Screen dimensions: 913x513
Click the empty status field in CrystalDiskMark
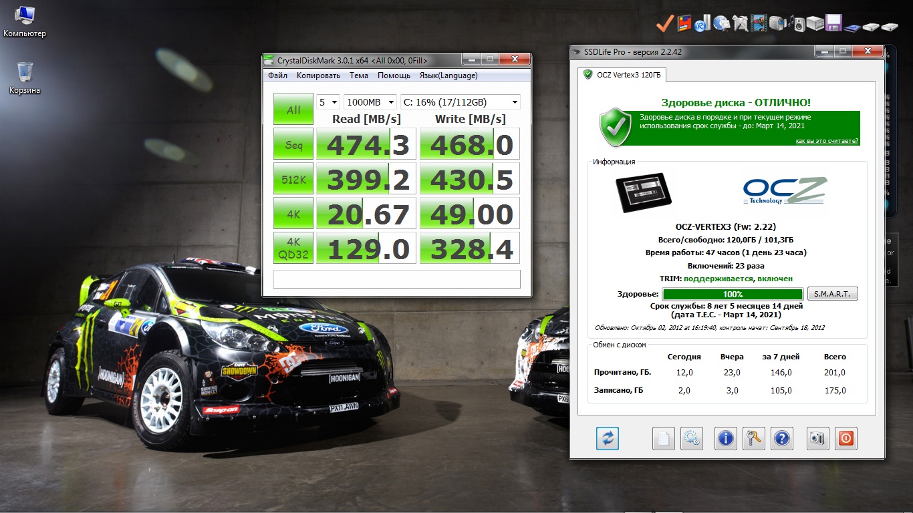[397, 279]
